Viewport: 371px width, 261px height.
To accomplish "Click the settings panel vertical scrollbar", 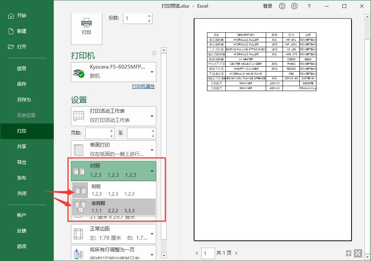I will pos(164,152).
